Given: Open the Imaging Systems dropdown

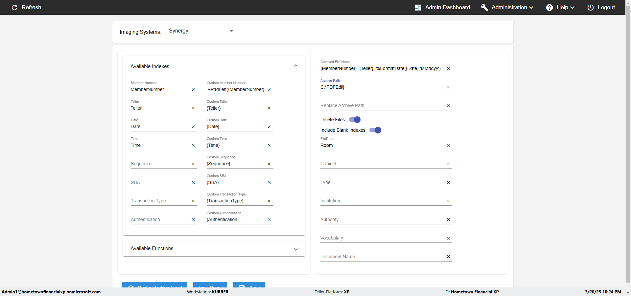Looking at the screenshot, I should (x=201, y=31).
